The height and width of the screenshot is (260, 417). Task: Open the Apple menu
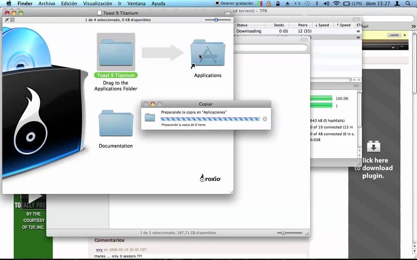pos(9,4)
